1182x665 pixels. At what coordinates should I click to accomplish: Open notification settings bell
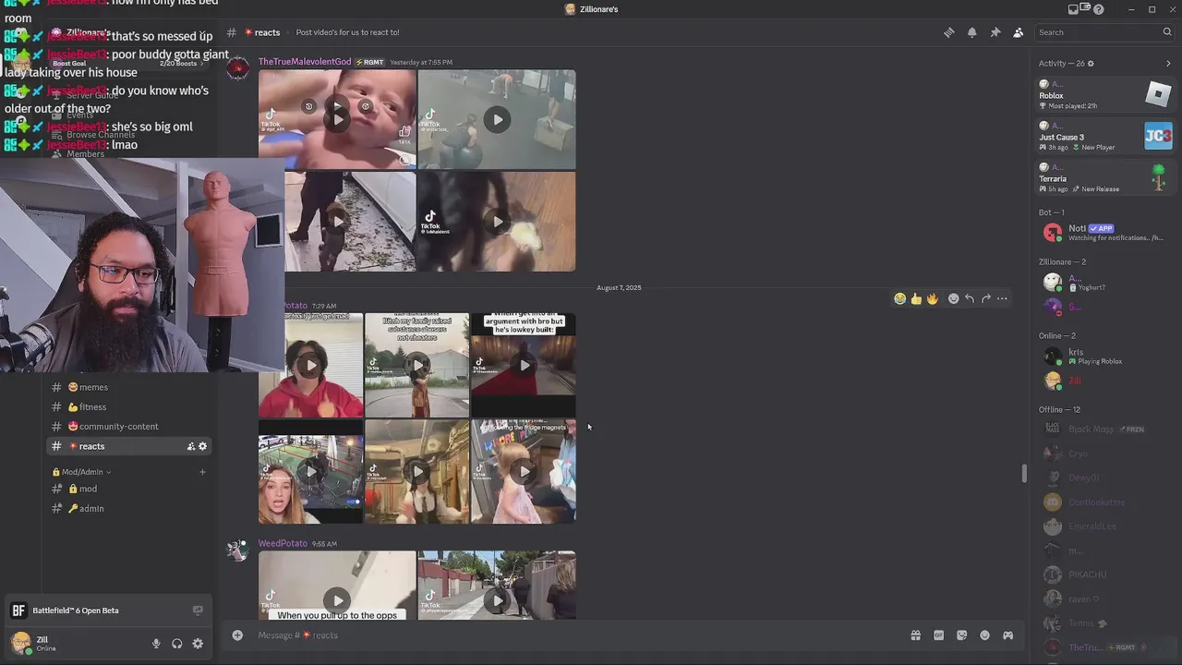971,32
